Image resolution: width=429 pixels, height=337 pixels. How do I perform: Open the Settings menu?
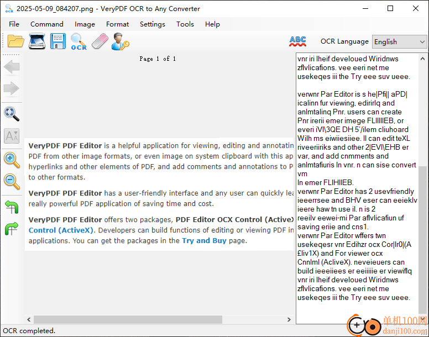click(x=153, y=24)
